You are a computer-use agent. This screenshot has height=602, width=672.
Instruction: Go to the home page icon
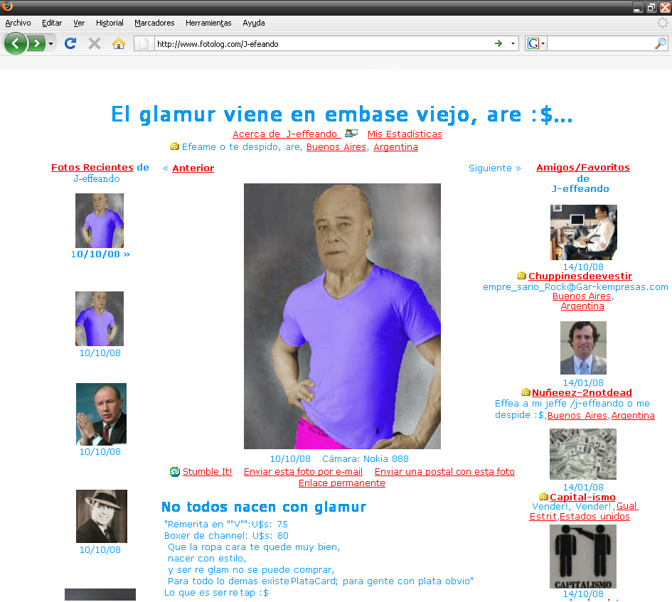[x=119, y=43]
